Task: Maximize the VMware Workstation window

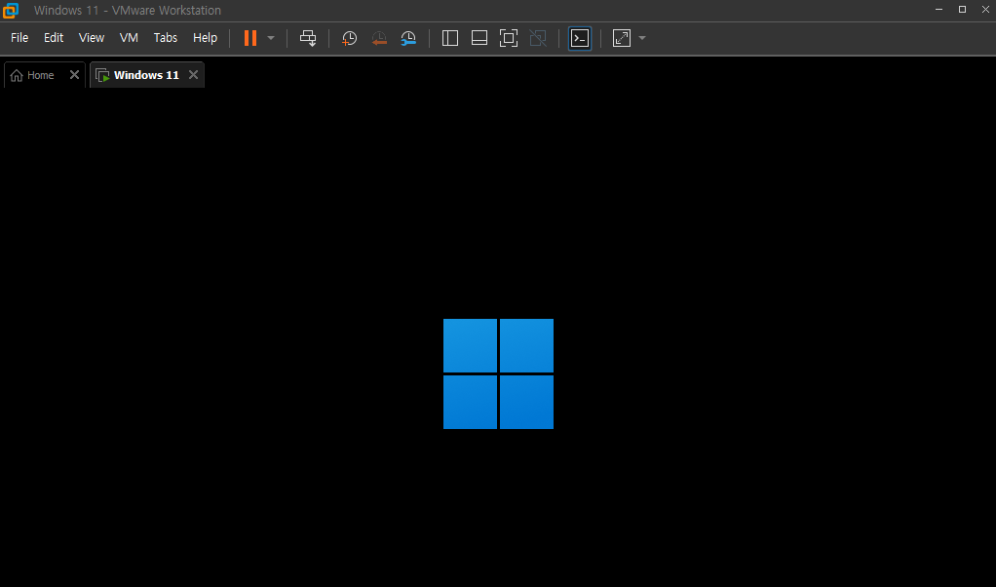Action: pyautogui.click(x=962, y=10)
